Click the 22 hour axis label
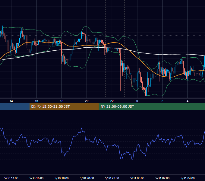The image size is (205, 181). click(112, 101)
